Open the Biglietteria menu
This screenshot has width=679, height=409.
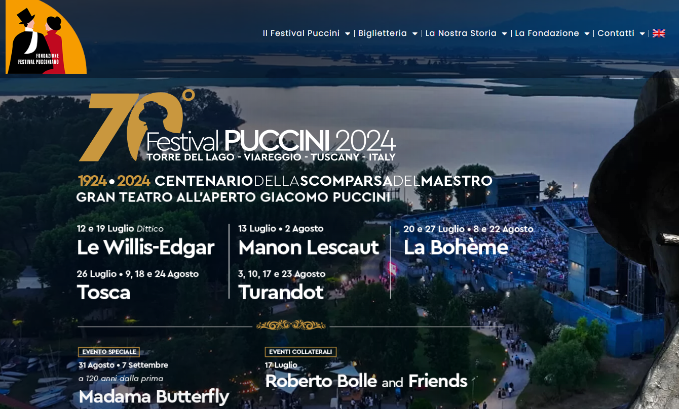click(x=383, y=33)
